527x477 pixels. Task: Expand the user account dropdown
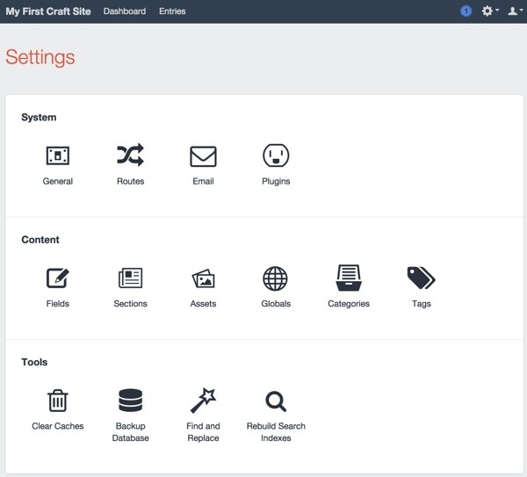[x=515, y=11]
